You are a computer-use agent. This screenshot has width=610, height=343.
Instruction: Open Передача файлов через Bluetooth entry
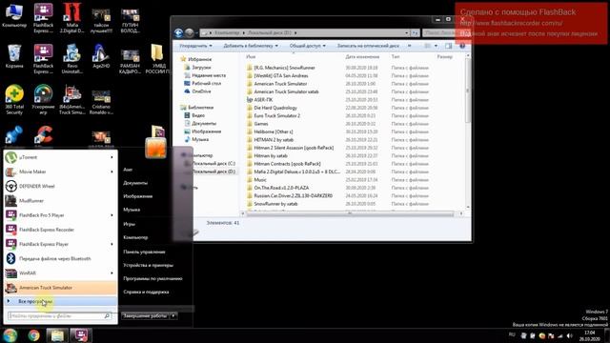60,258
